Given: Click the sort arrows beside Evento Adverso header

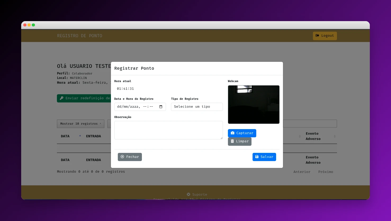Looking at the screenshot, I should [x=335, y=136].
